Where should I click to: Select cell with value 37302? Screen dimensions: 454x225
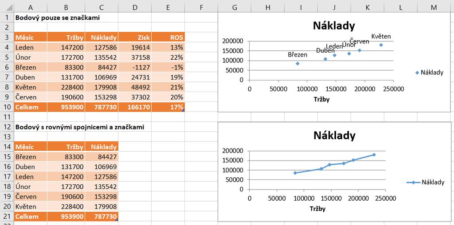[x=135, y=97]
